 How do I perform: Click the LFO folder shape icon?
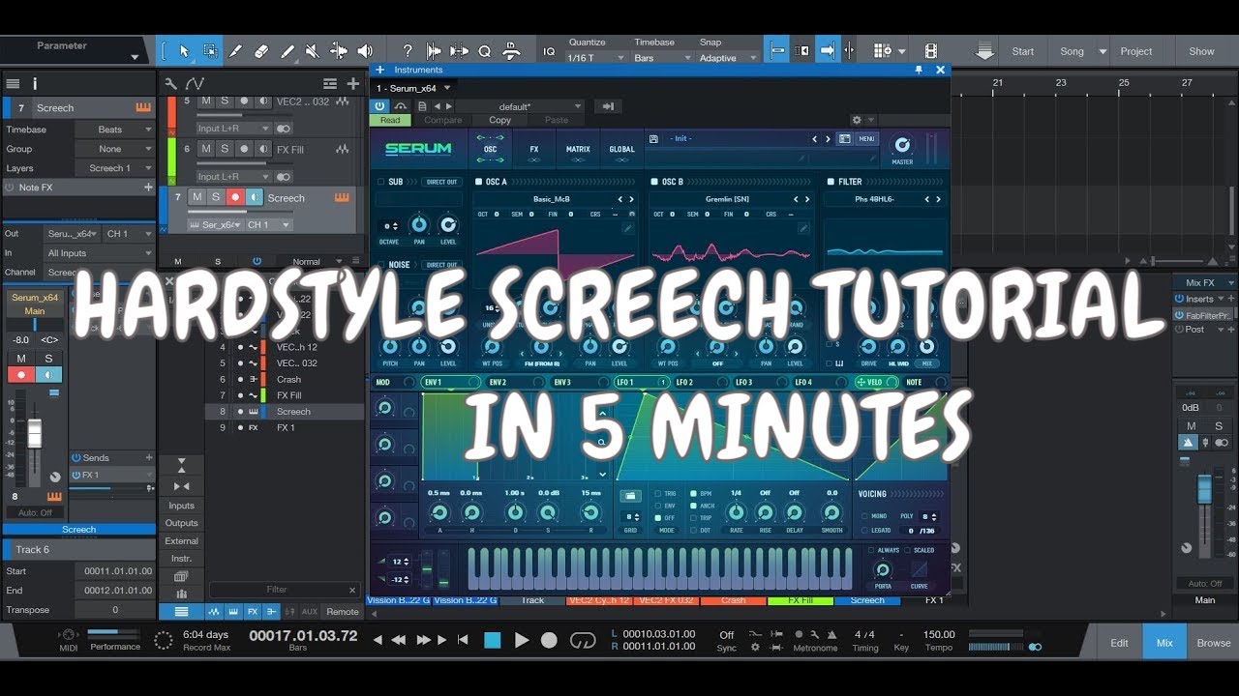[630, 495]
